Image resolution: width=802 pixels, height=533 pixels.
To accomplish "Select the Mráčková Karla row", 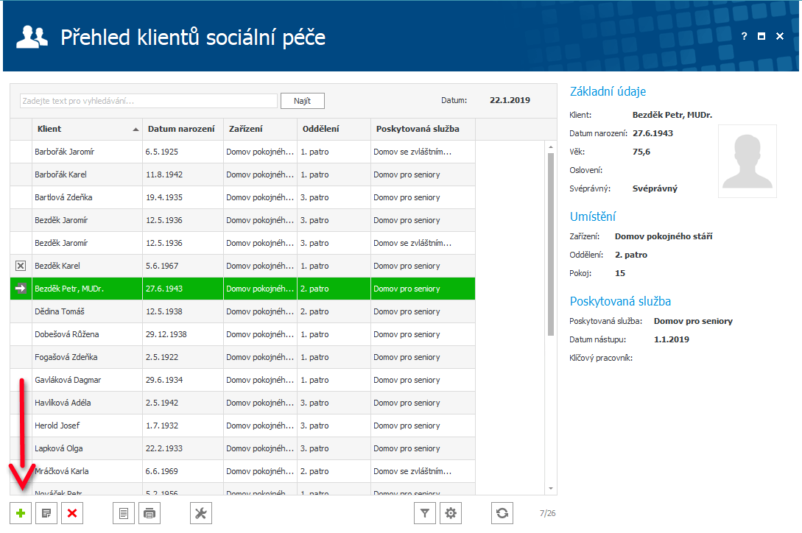I will (x=242, y=471).
